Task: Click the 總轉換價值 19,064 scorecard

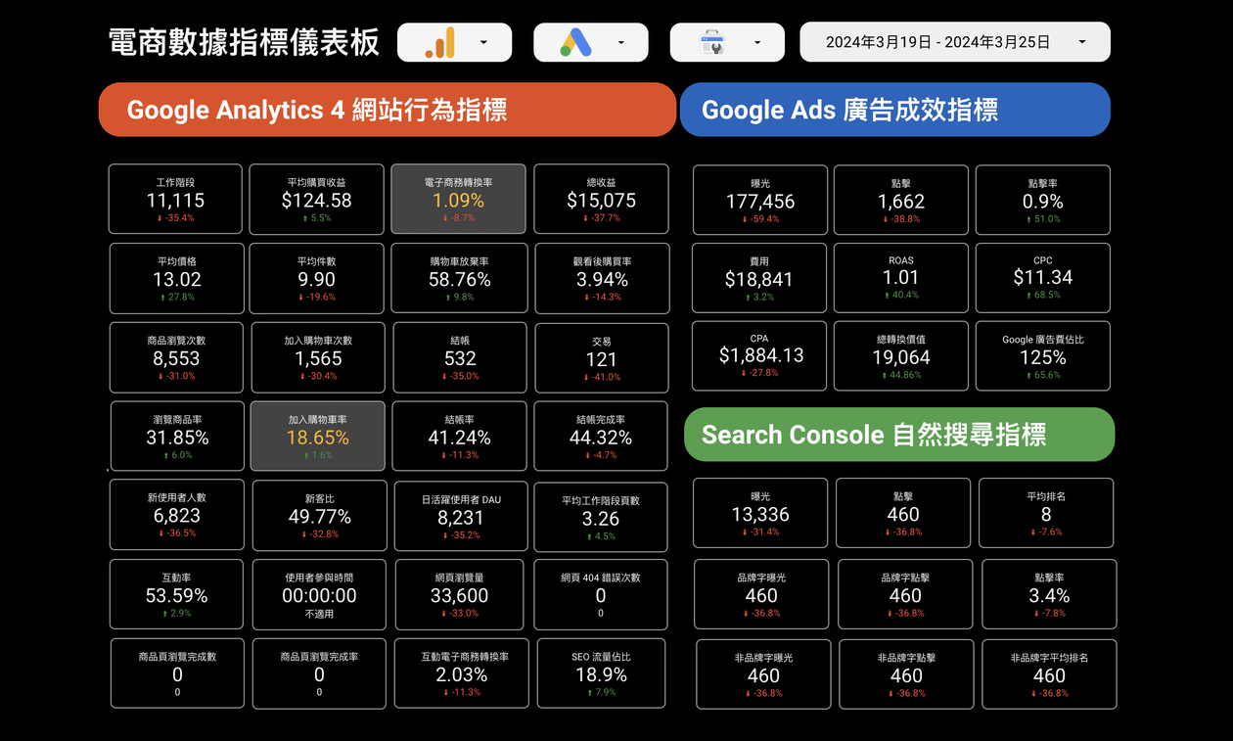Action: 901,356
